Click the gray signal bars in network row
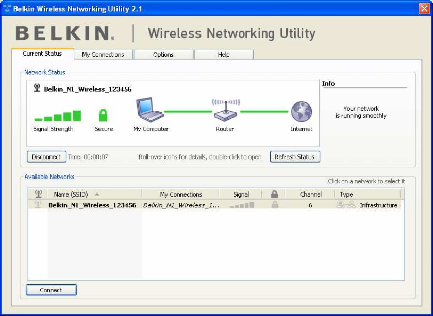Screen dimensions: 433x316 [242, 205]
